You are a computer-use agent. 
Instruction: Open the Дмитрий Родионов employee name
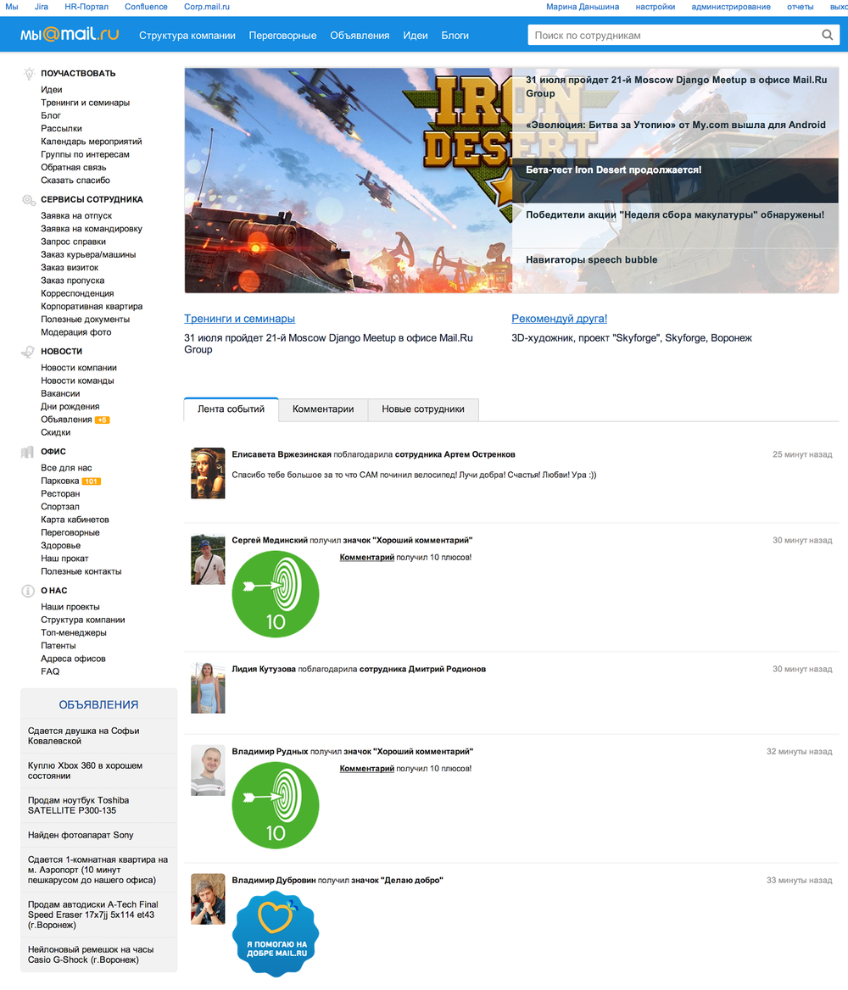pyautogui.click(x=447, y=670)
